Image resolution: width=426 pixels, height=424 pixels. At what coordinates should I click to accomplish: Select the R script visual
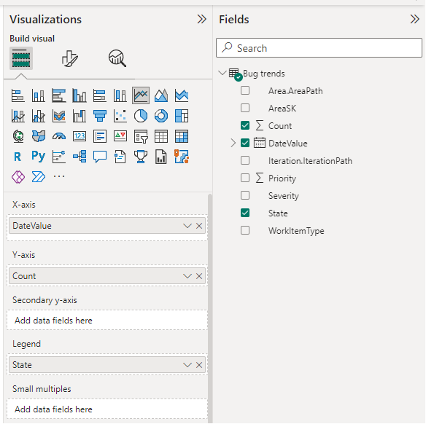(x=18, y=157)
